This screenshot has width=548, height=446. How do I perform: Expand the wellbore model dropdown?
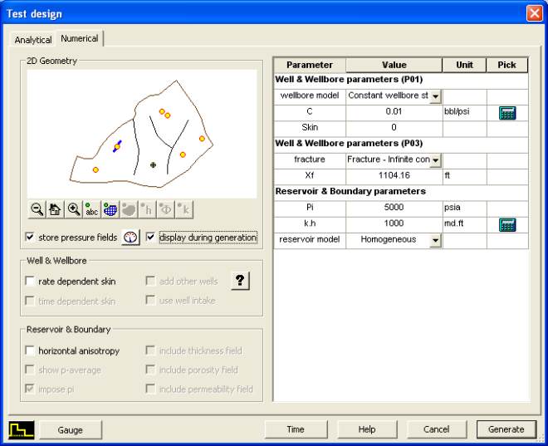click(435, 96)
